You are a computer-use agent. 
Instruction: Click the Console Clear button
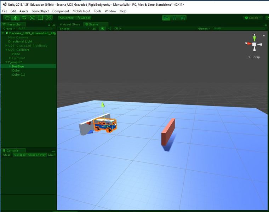click(x=7, y=155)
